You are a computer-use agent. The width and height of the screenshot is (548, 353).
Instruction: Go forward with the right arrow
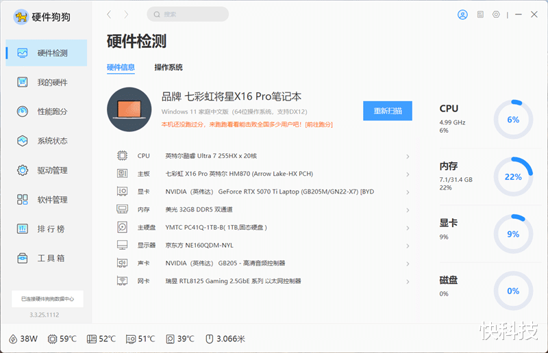(126, 14)
